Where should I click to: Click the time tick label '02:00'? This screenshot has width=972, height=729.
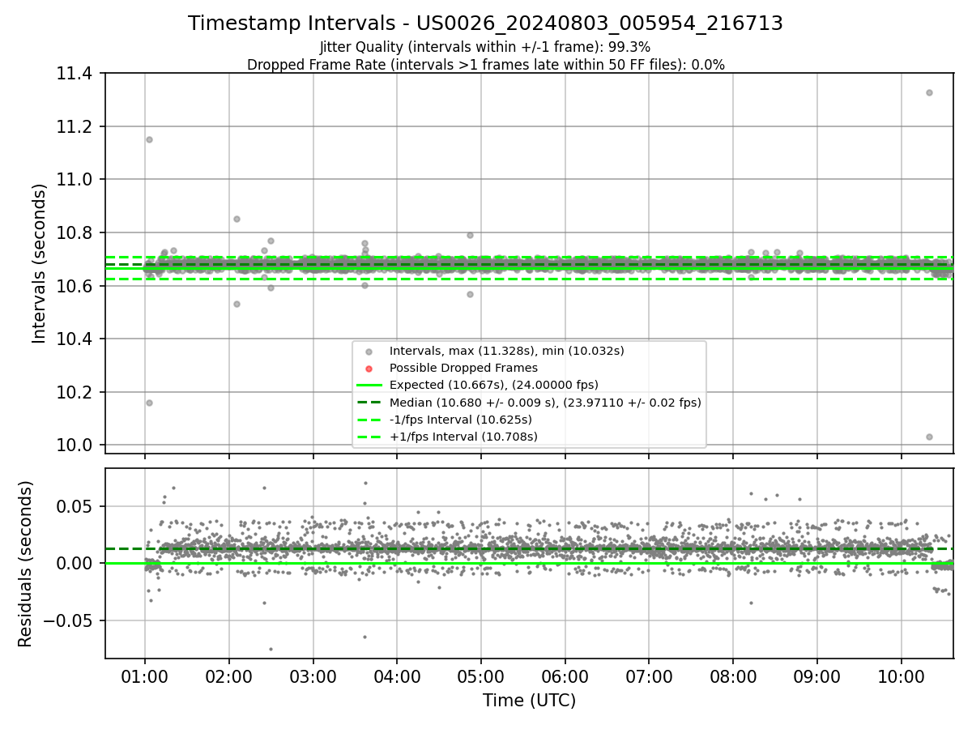click(229, 676)
